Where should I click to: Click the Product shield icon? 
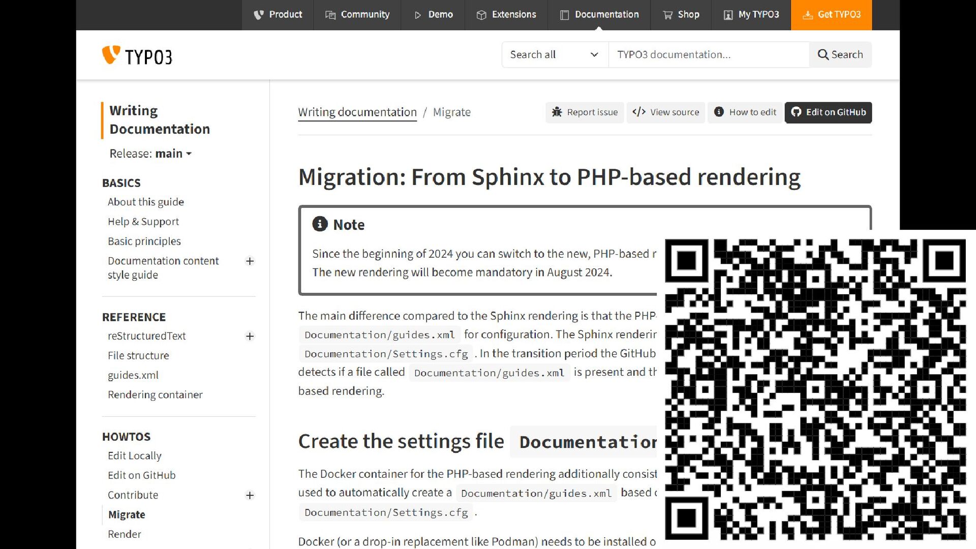(x=259, y=15)
